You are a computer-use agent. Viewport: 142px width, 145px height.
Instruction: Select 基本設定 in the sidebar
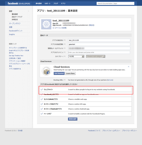15,14
